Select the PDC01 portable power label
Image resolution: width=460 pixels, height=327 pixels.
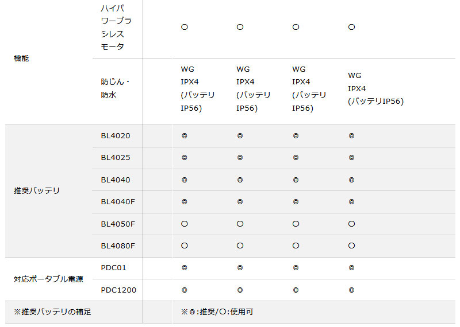(113, 267)
